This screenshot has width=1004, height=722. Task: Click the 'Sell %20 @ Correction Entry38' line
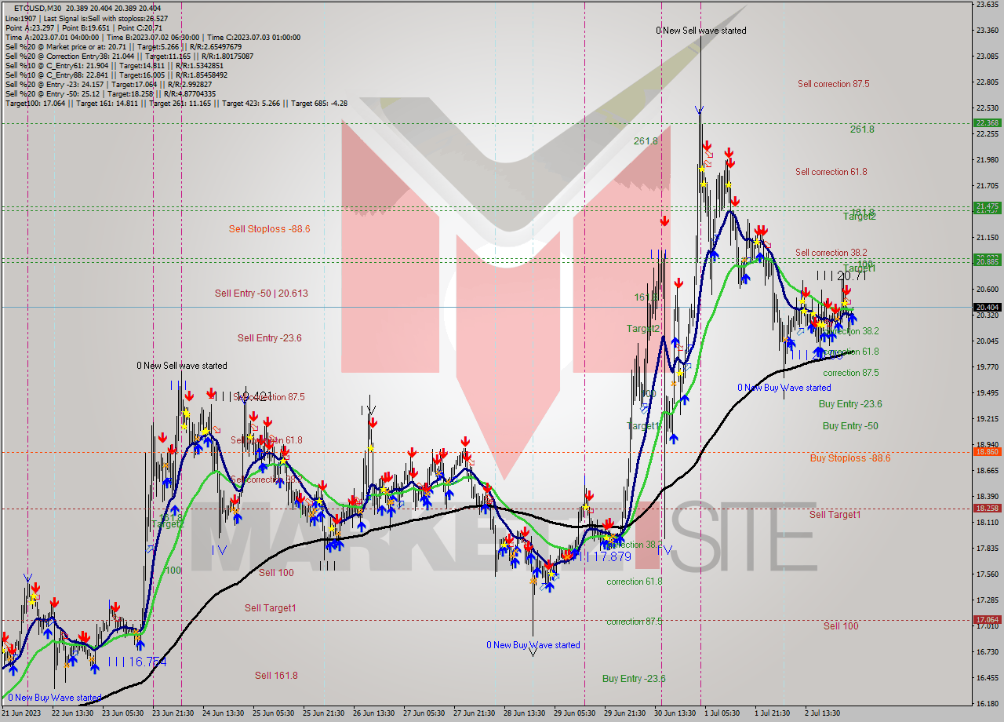coord(129,57)
